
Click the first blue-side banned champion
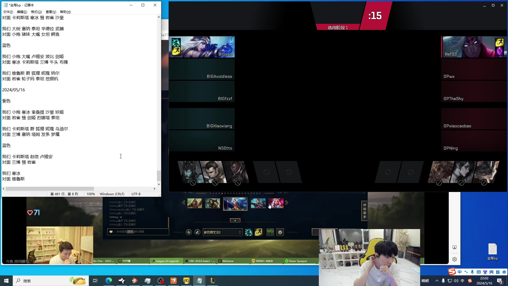pos(191,172)
